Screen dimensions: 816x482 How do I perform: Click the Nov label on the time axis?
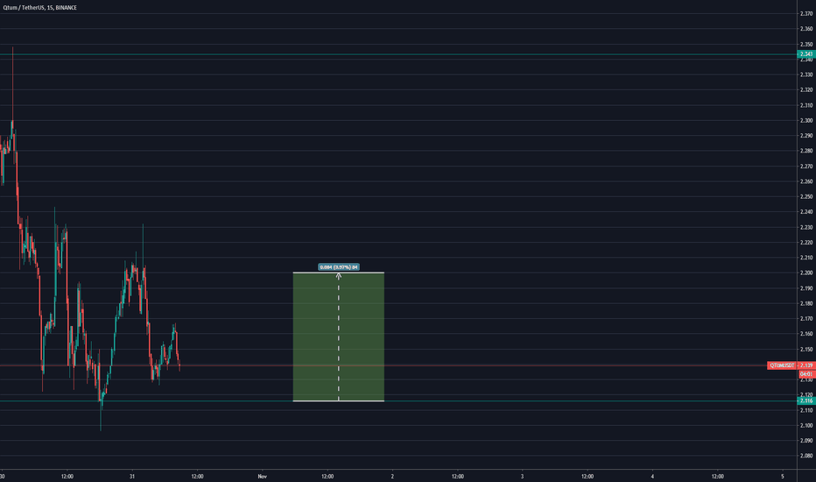263,476
